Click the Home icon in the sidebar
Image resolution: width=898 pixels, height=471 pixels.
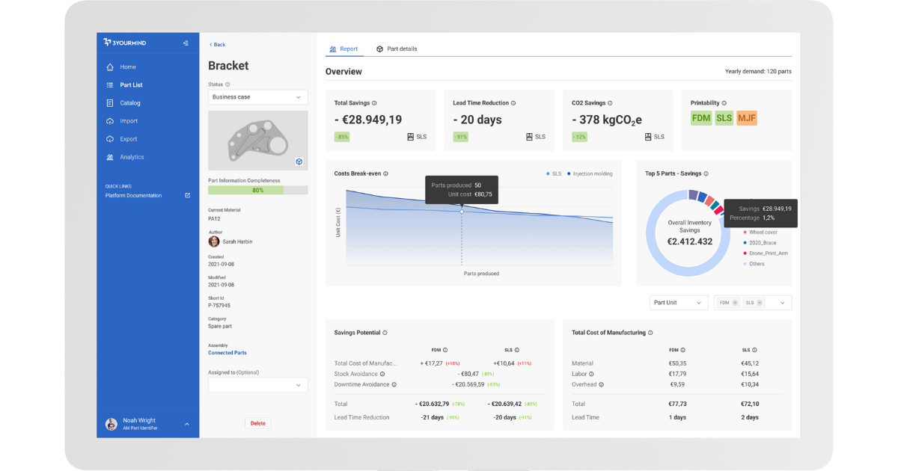pyautogui.click(x=110, y=67)
